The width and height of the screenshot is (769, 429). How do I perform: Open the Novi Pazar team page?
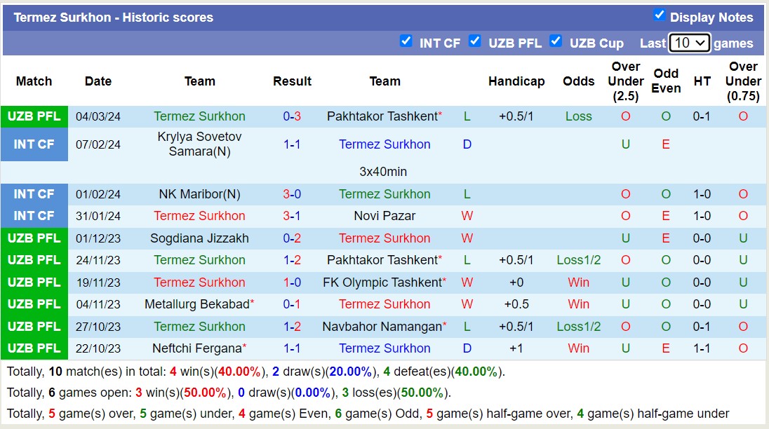(384, 216)
